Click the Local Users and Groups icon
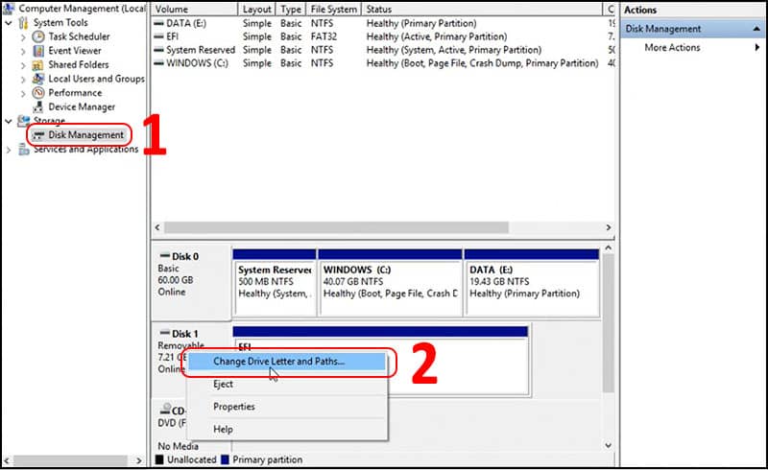Image resolution: width=768 pixels, height=470 pixels. [38, 79]
